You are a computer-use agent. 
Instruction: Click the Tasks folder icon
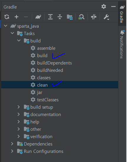tap(20, 34)
